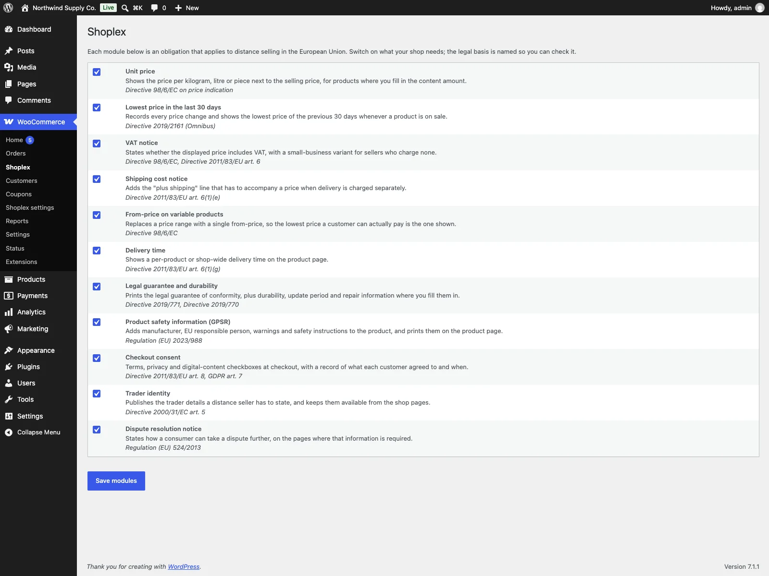Click the WooCommerce logo icon
The height and width of the screenshot is (576, 769).
coord(9,122)
